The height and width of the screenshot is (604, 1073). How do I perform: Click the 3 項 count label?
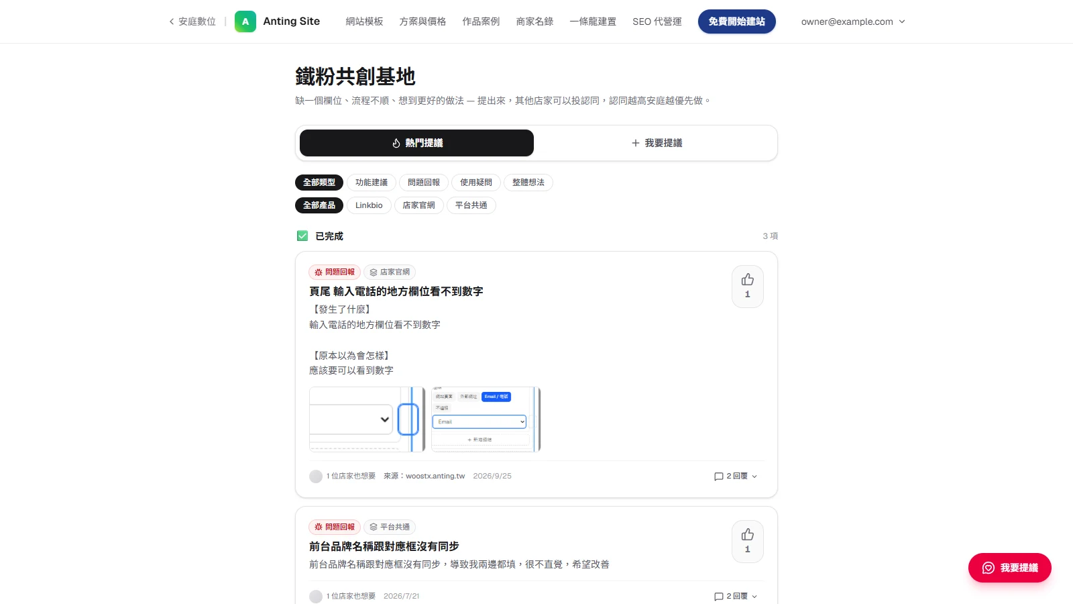(770, 236)
